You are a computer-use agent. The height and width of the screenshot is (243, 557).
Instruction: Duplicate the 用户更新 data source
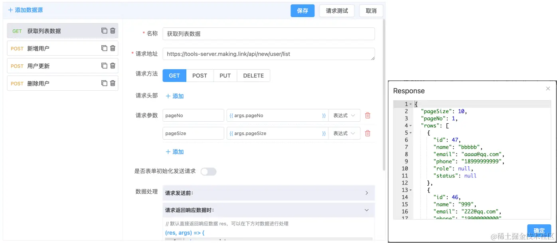(x=105, y=66)
